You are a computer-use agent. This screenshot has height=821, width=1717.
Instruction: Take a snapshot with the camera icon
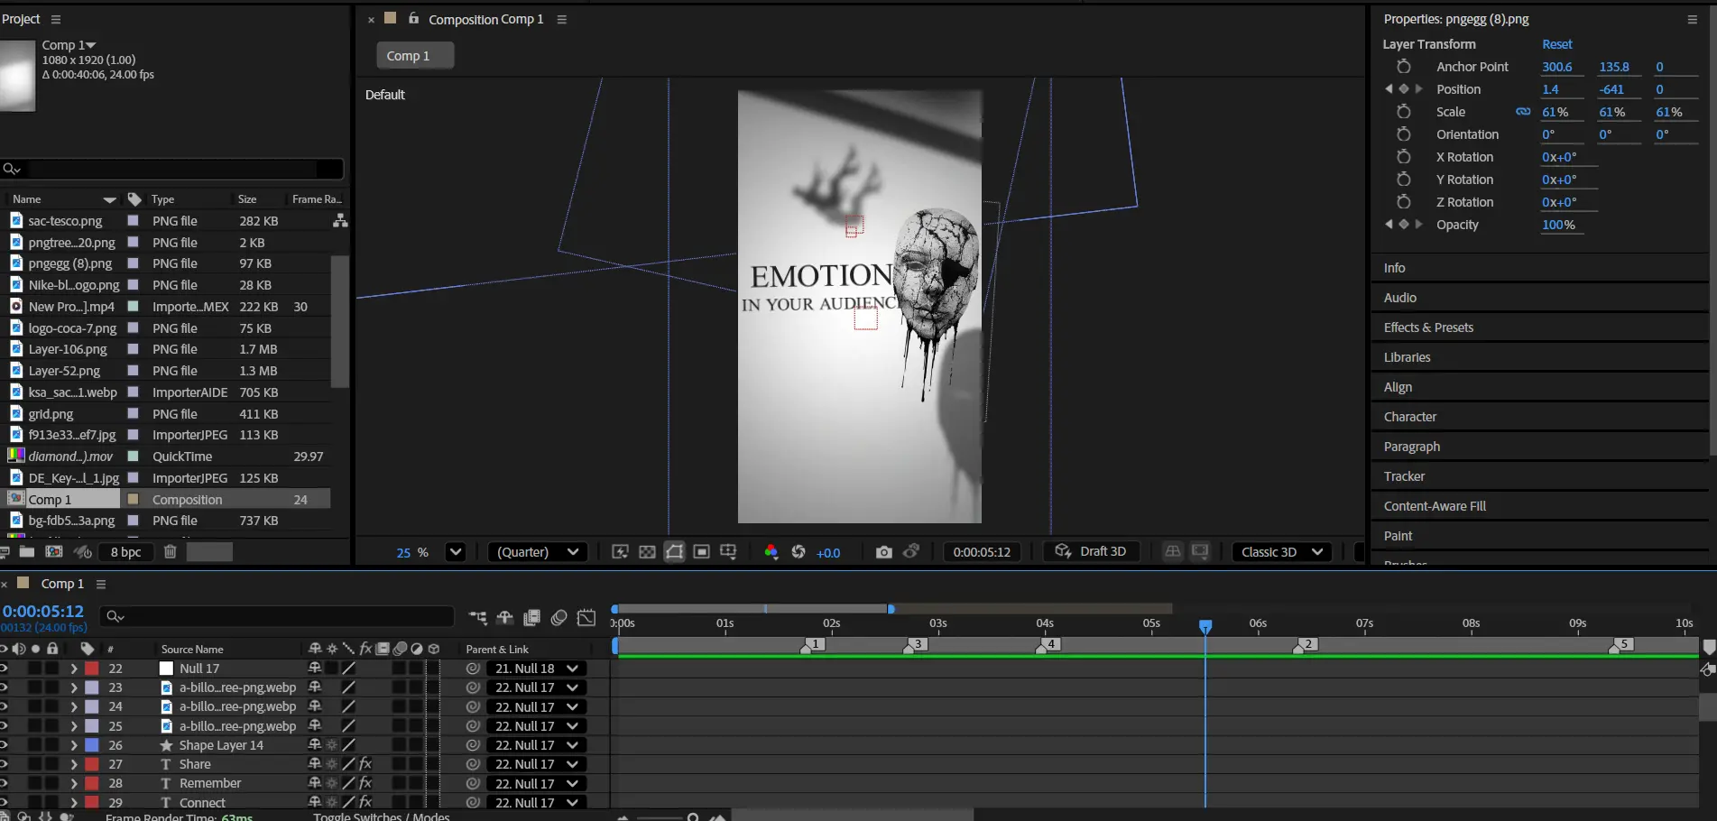[x=883, y=552]
